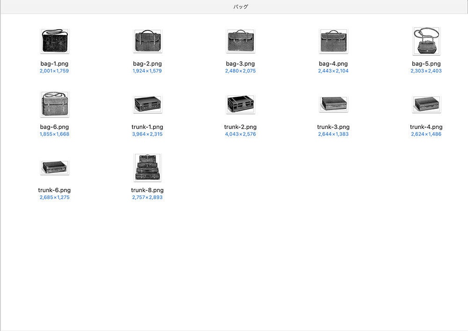Viewport: 468px width, 331px height.
Task: Click the file name bag-4.png
Action: [x=333, y=64]
